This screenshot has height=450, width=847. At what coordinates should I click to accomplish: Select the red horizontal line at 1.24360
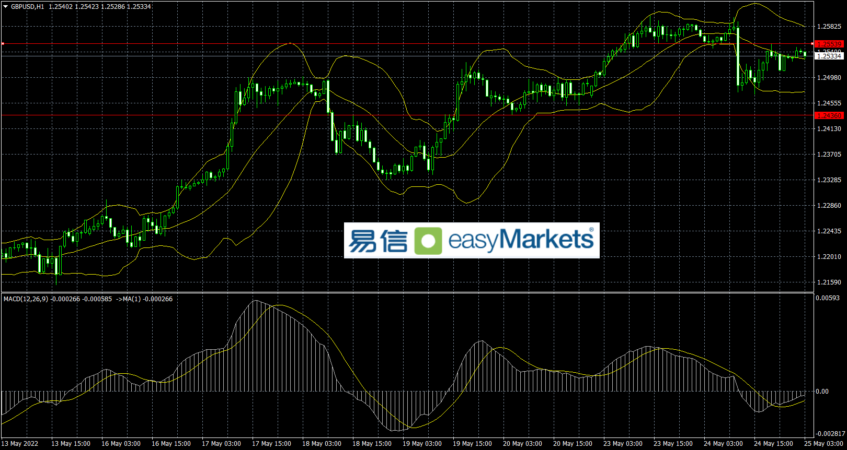407,115
